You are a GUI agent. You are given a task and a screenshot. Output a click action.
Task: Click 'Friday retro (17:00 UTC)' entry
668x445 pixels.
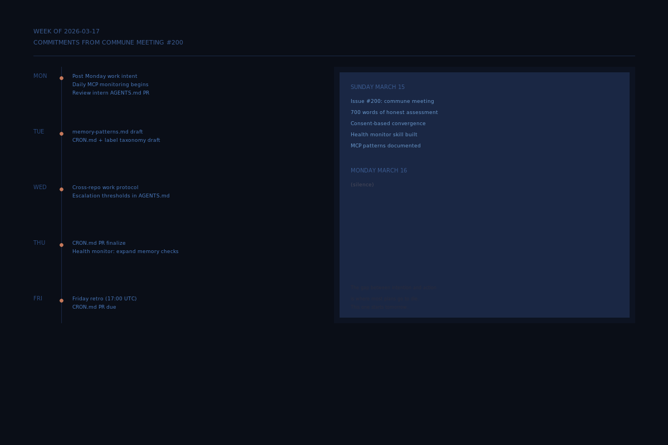[x=104, y=299]
